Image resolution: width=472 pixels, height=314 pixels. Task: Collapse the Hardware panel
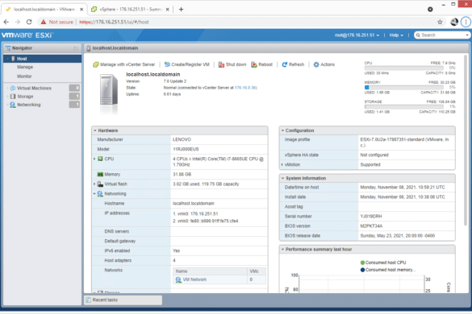[x=95, y=130]
